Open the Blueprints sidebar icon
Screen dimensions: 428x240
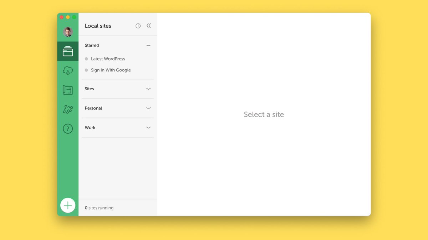click(x=68, y=90)
